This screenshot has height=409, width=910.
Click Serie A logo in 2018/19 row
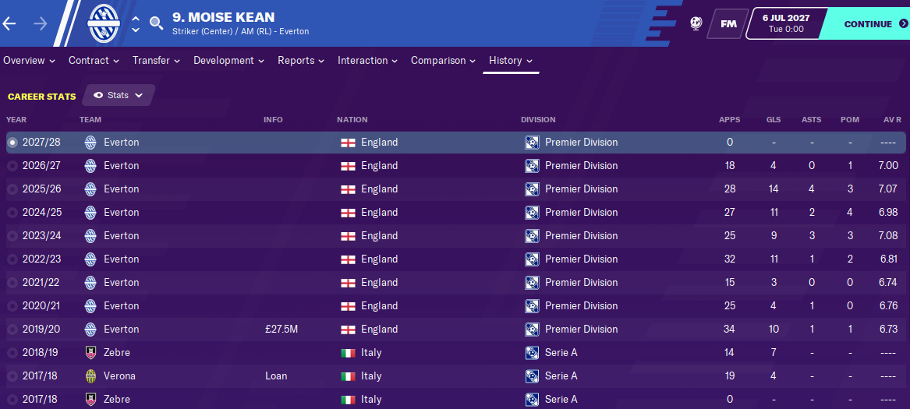[532, 352]
